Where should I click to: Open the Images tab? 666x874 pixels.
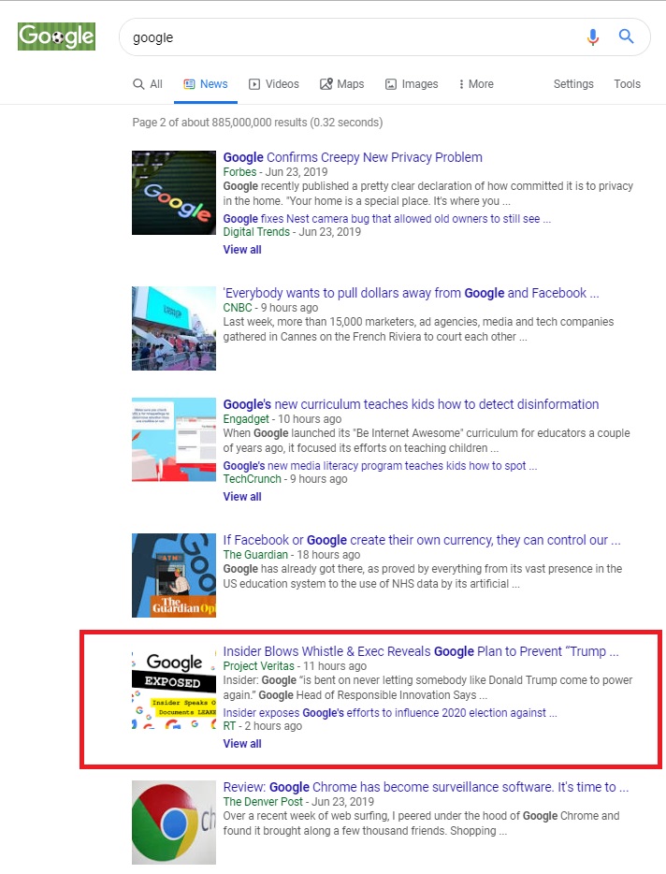point(412,84)
